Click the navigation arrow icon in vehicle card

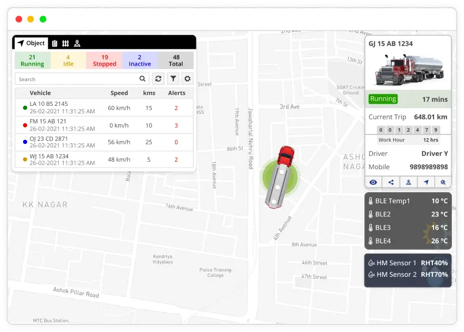click(426, 182)
